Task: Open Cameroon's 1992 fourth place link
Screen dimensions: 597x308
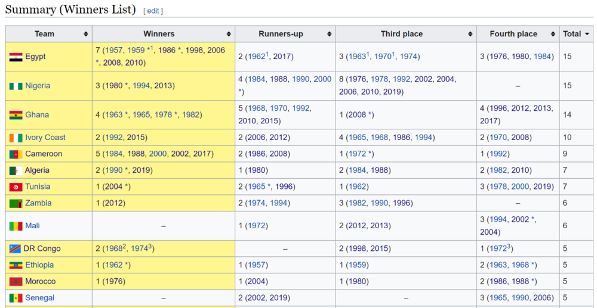Action: (497, 154)
